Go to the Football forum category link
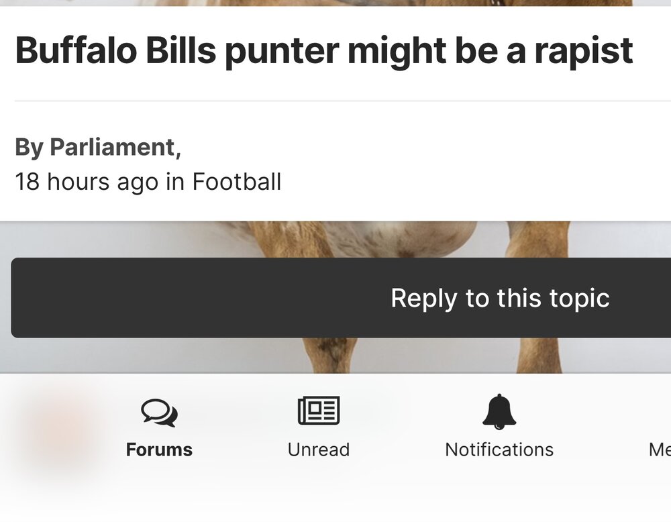 tap(237, 182)
